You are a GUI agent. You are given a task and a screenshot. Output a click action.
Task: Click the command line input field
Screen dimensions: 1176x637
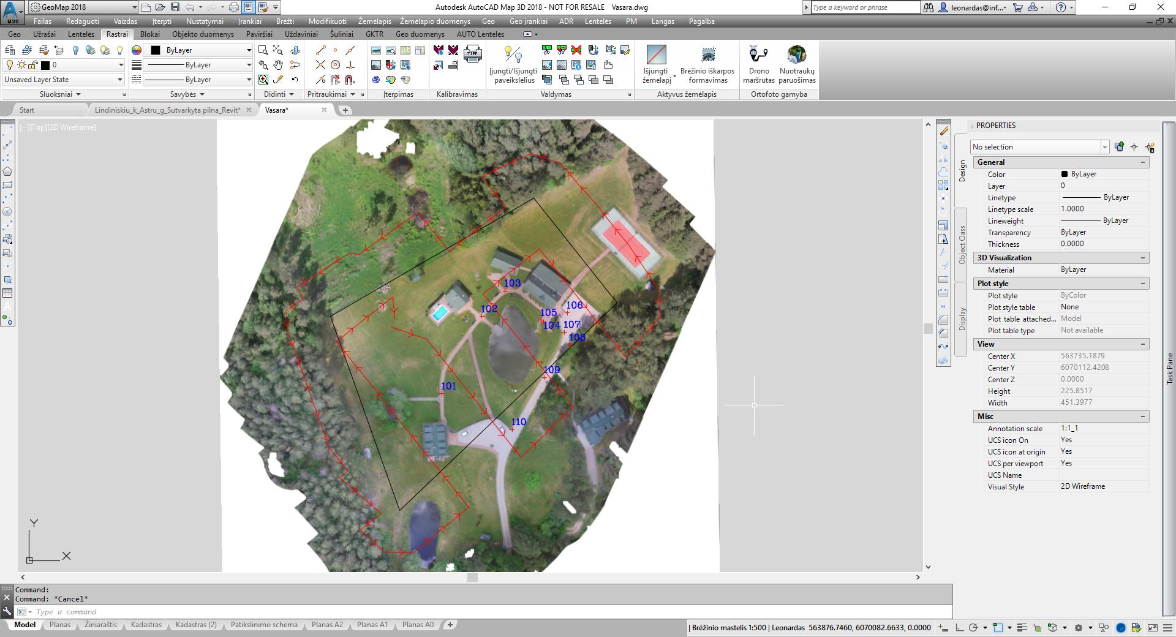pyautogui.click(x=490, y=612)
